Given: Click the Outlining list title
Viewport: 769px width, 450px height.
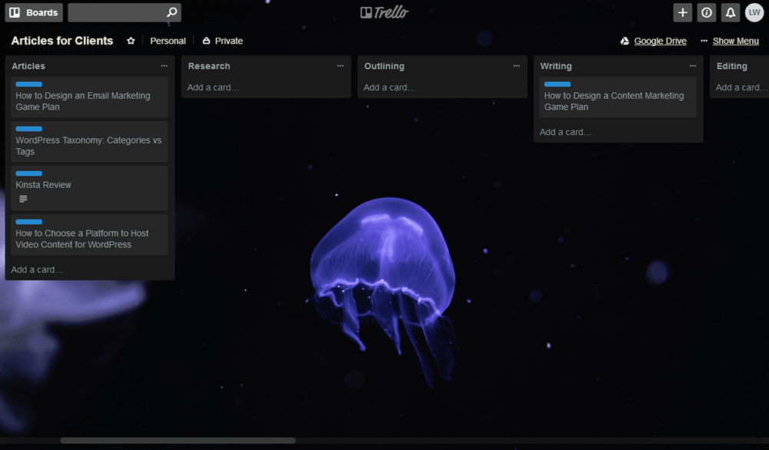Looking at the screenshot, I should pyautogui.click(x=384, y=66).
